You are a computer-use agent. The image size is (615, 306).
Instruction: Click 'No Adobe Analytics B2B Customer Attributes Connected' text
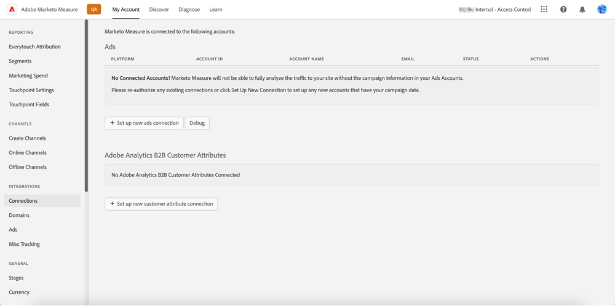click(176, 175)
